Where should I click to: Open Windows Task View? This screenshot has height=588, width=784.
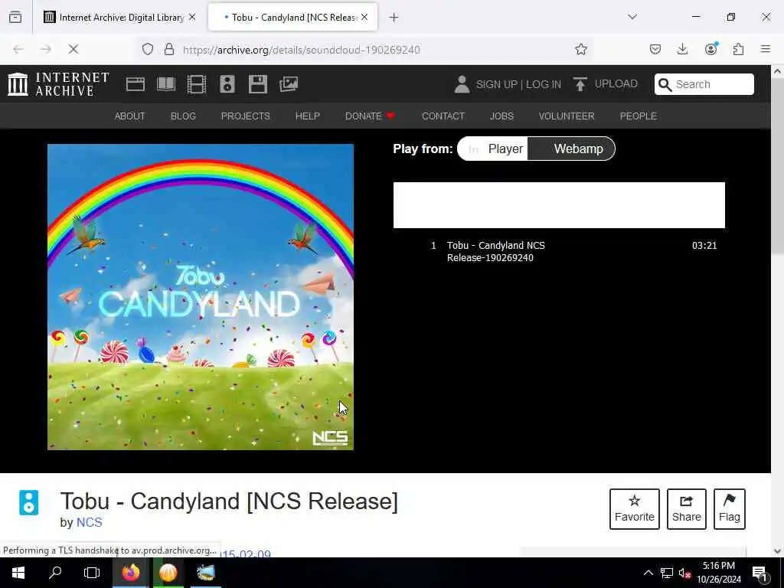[x=92, y=573]
